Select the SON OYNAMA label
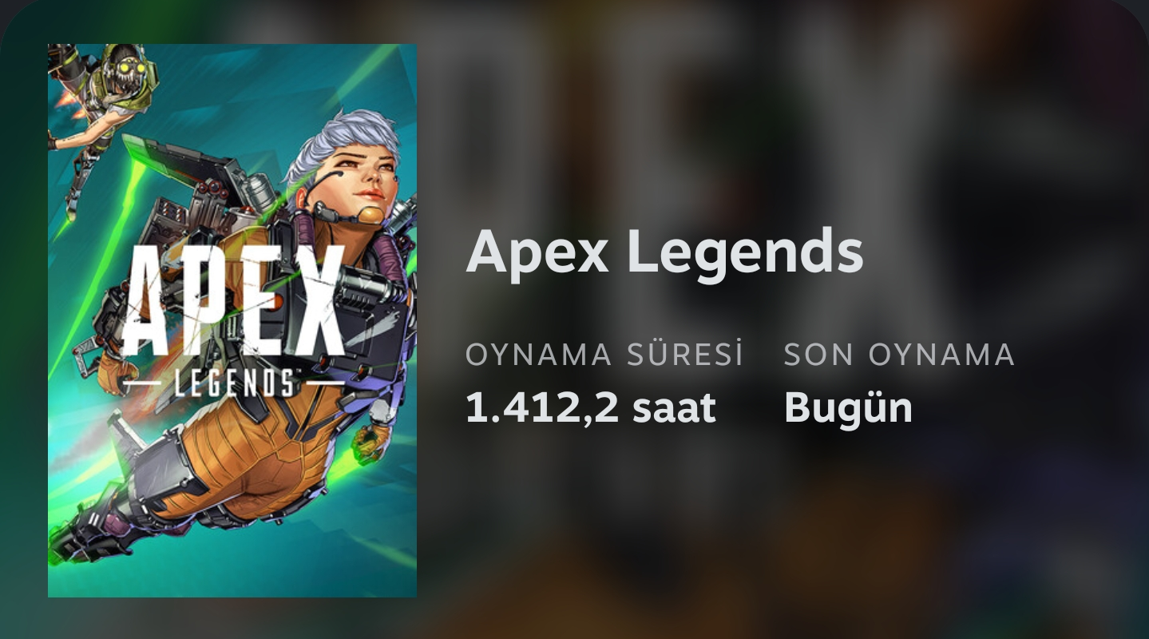Screen dimensions: 1149x639 point(899,355)
